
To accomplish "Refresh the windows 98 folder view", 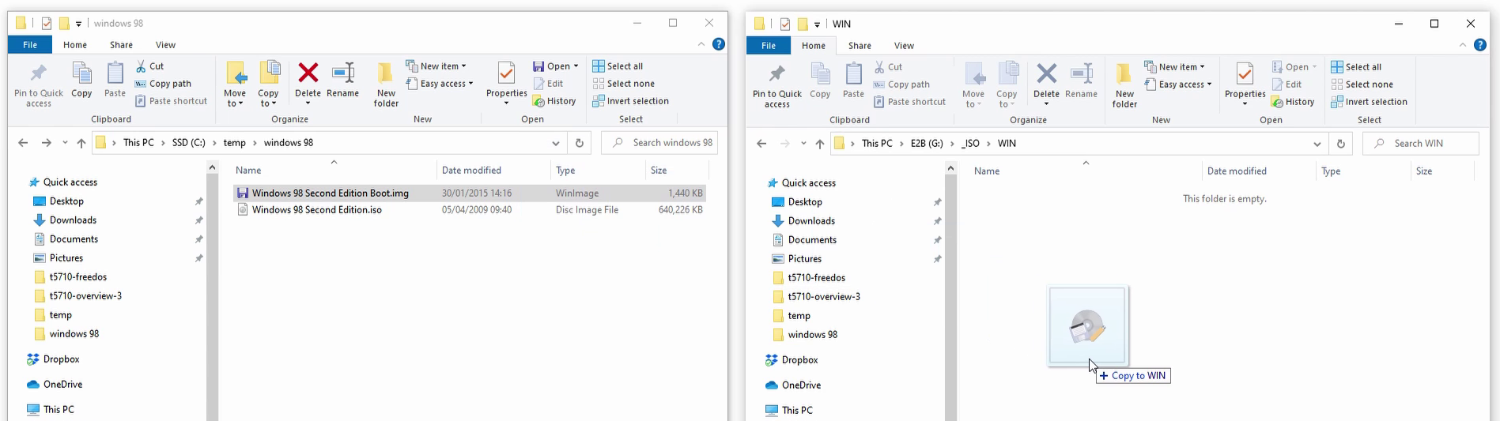I will pyautogui.click(x=580, y=143).
